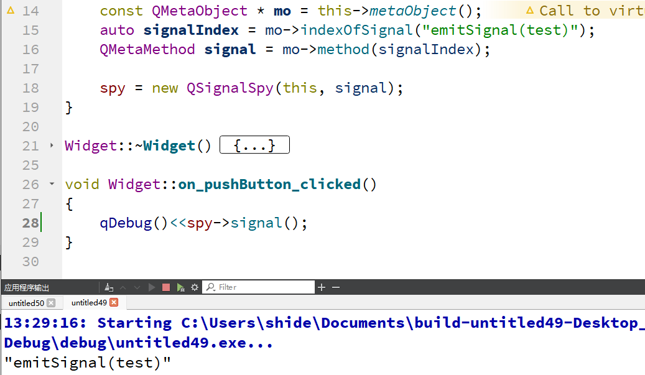Image resolution: width=645 pixels, height=375 pixels.
Task: Zoom out the output with the minus button
Action: click(x=336, y=287)
